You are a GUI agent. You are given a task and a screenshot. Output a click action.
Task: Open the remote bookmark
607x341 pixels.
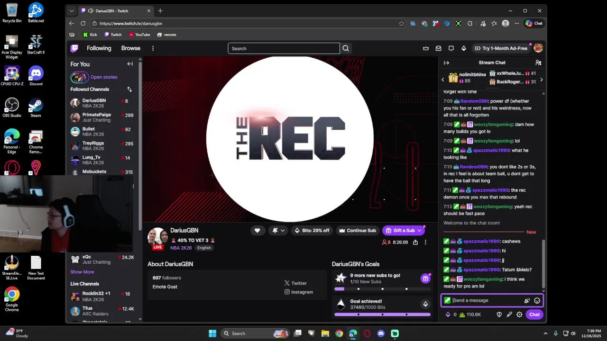[166, 35]
